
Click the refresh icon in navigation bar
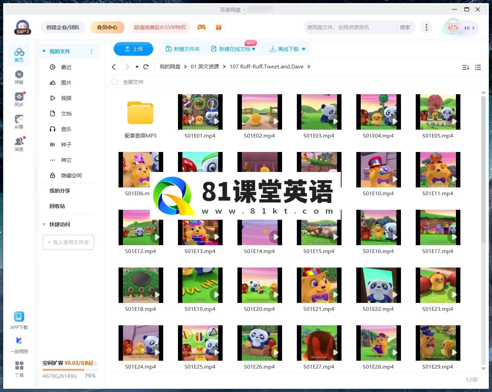tap(146, 67)
